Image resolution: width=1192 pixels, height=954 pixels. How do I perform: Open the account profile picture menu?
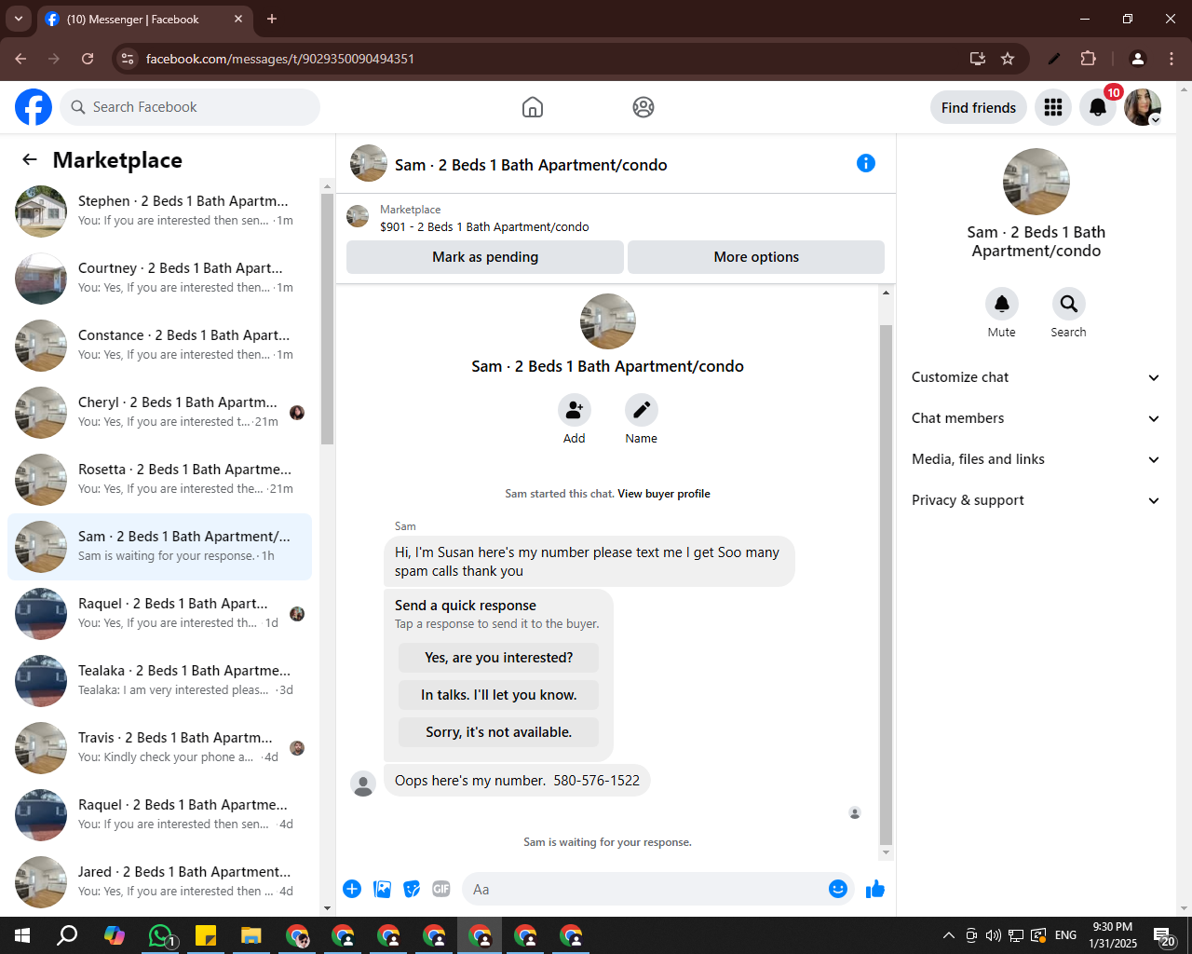coord(1143,107)
